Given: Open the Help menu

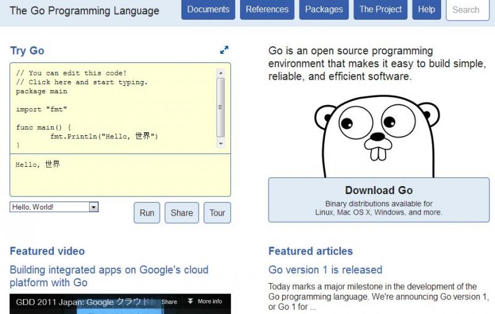Looking at the screenshot, I should point(426,9).
